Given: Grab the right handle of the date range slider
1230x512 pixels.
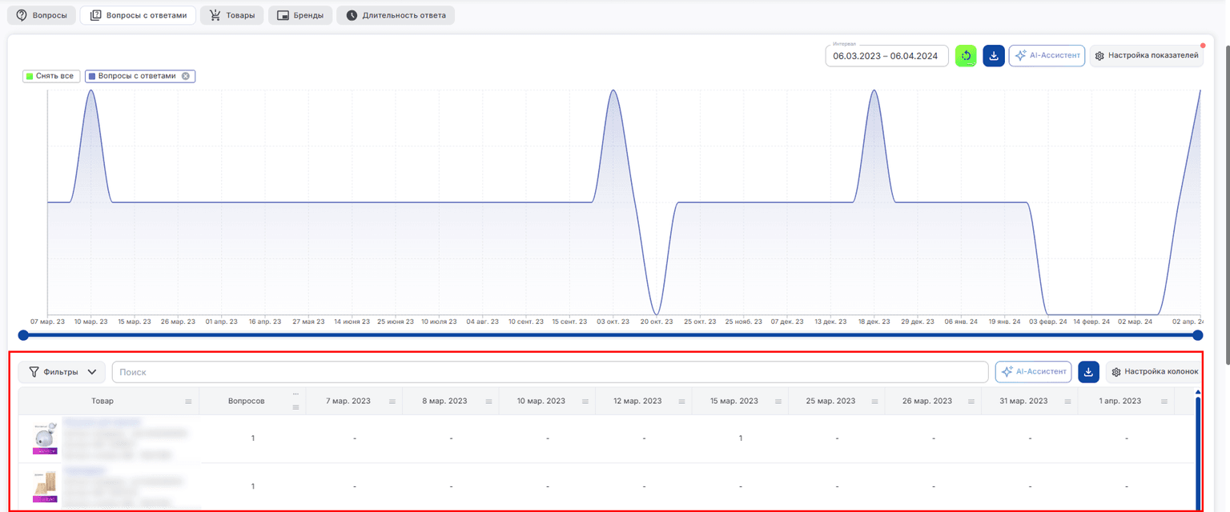Looking at the screenshot, I should coord(1198,335).
